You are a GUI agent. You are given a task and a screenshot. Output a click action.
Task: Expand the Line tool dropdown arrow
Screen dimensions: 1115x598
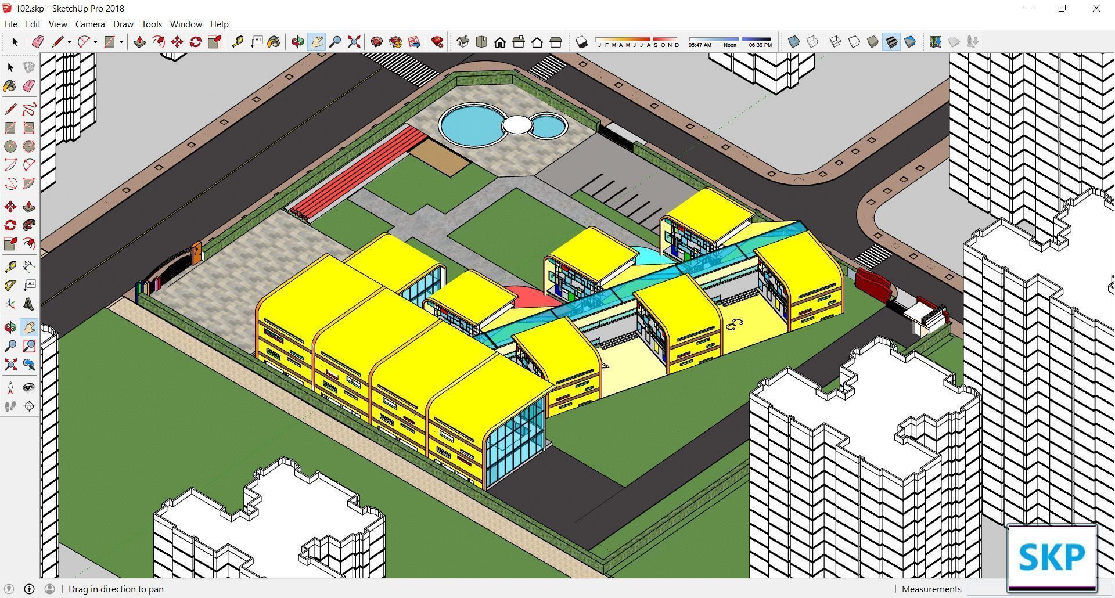pyautogui.click(x=69, y=42)
